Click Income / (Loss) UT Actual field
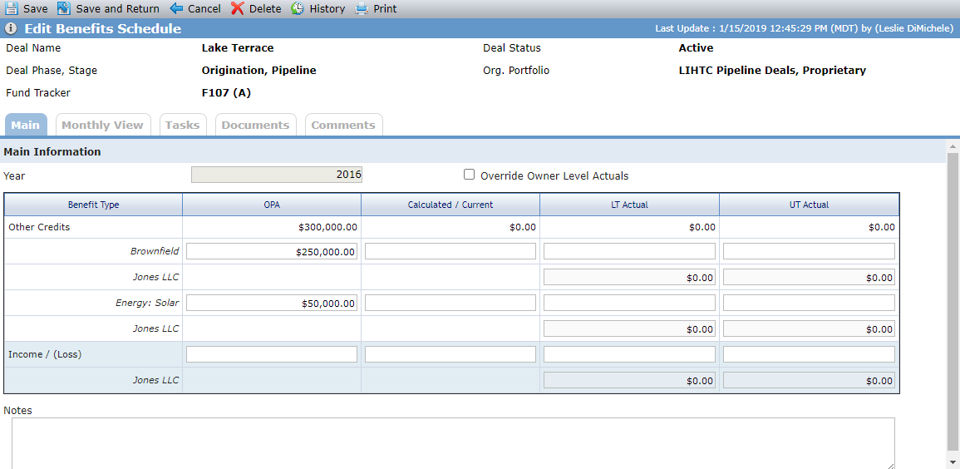The image size is (960, 469). (809, 354)
